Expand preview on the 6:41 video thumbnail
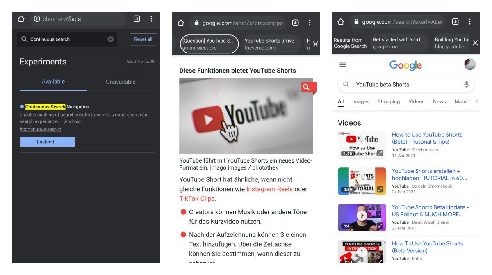Viewport: 492px width, 275px height. point(380,226)
